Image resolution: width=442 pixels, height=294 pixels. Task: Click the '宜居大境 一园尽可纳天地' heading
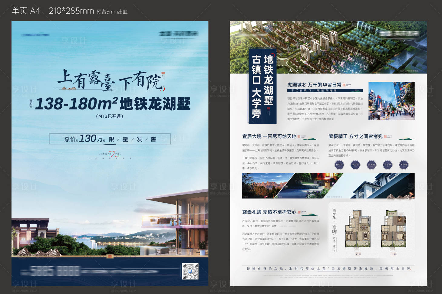pos(269,136)
